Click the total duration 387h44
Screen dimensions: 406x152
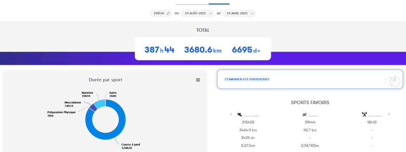(x=159, y=50)
